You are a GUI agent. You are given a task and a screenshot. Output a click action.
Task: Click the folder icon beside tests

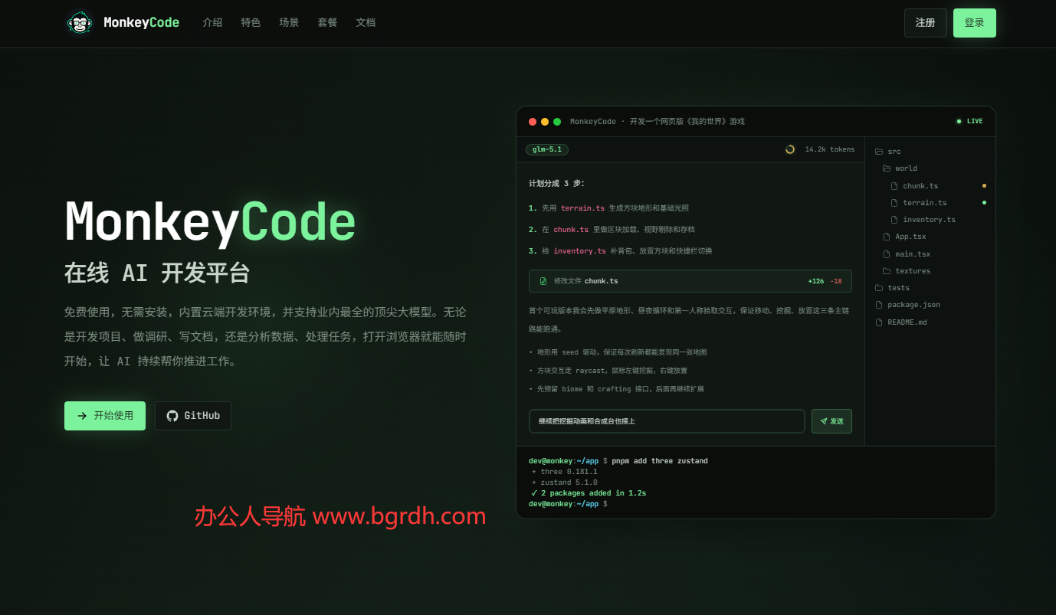click(879, 288)
